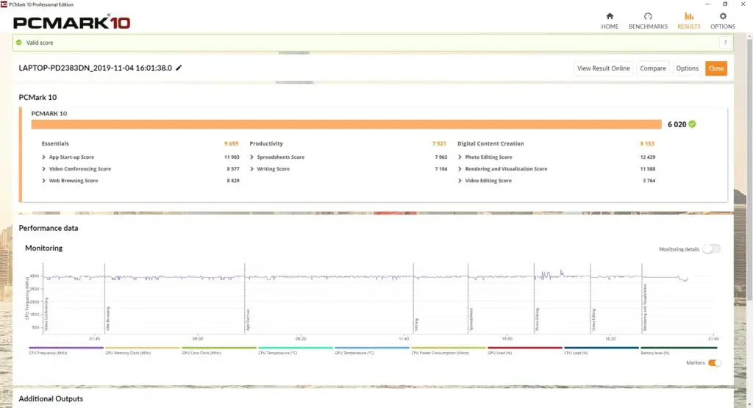Click the Video Editing value 3 764
The width and height of the screenshot is (753, 408).
(649, 181)
